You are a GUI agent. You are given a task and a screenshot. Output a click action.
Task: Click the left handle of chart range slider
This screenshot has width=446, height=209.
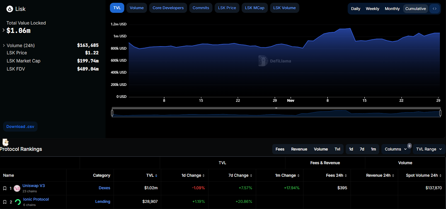112,113
